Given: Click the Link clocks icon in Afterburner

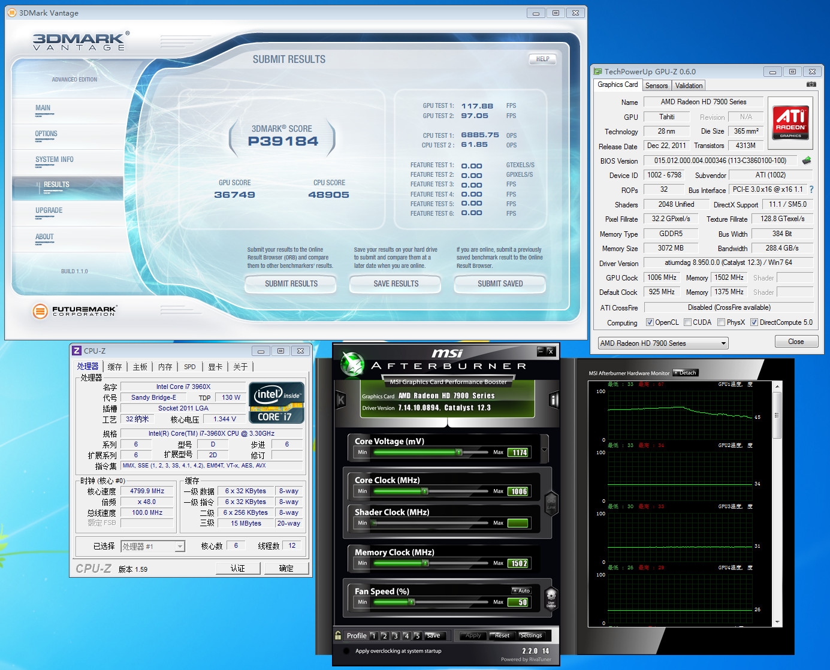Looking at the screenshot, I should pos(551,503).
